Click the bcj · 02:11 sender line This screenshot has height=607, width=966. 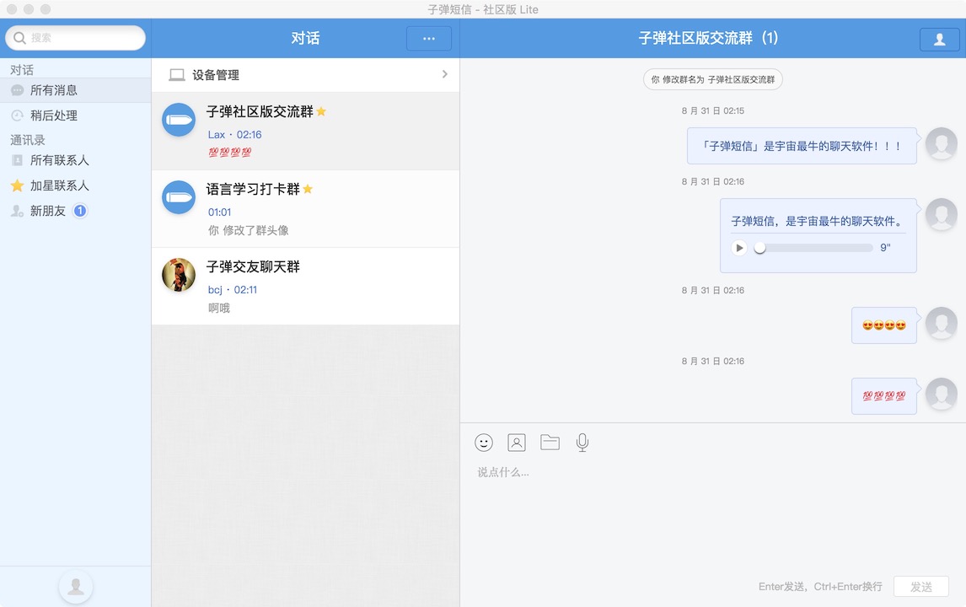point(233,290)
